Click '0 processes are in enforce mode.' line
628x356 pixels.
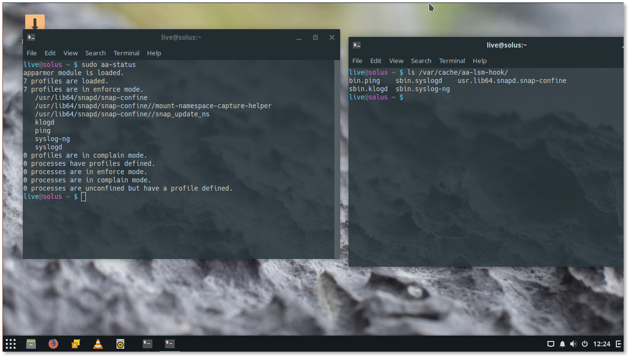(x=85, y=172)
